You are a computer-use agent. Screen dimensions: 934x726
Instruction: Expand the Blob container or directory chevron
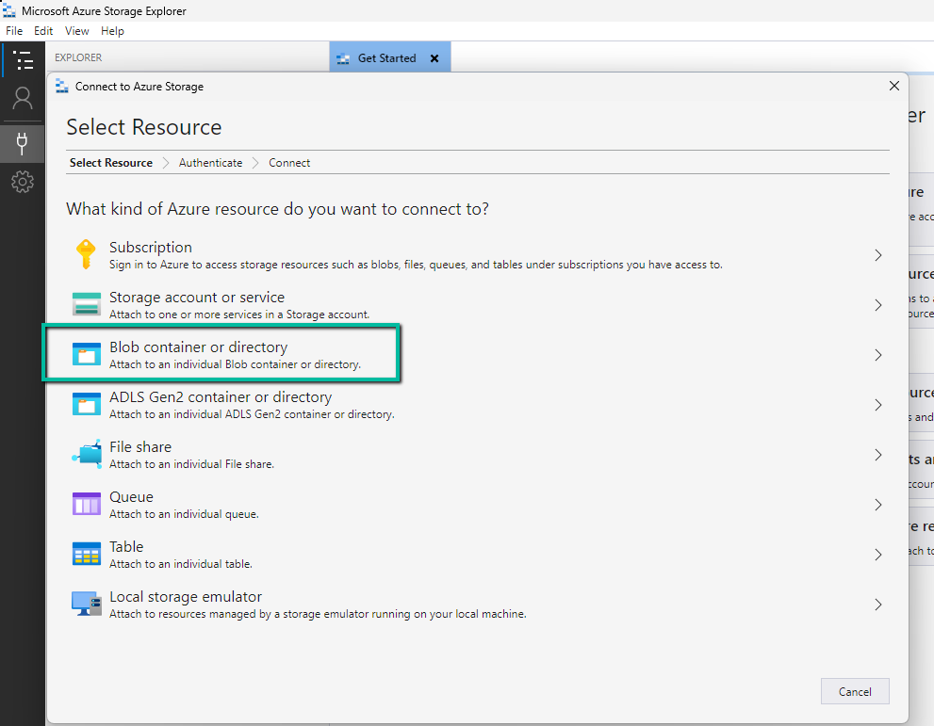tap(878, 355)
